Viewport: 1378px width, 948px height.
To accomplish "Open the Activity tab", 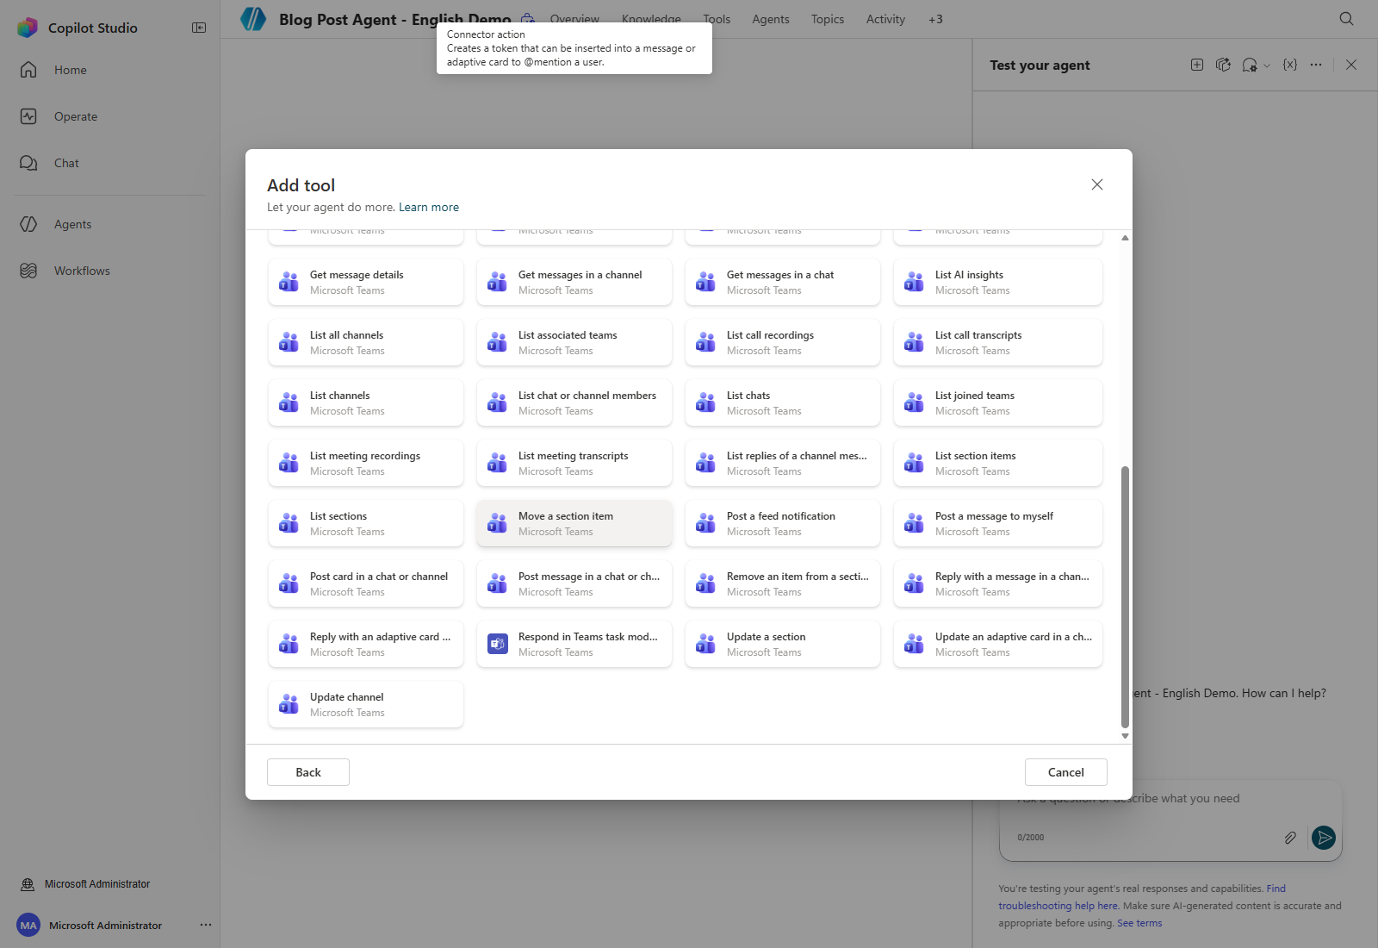I will (885, 19).
